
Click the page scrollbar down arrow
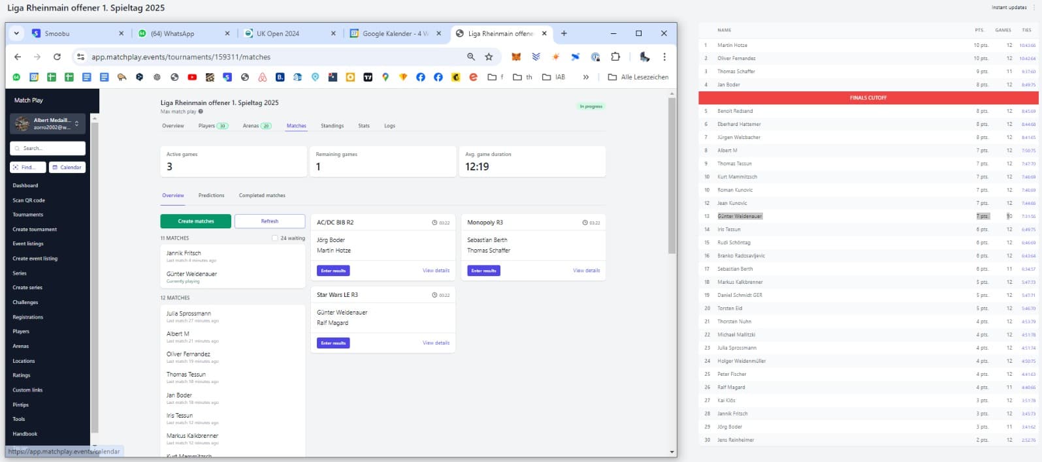672,452
